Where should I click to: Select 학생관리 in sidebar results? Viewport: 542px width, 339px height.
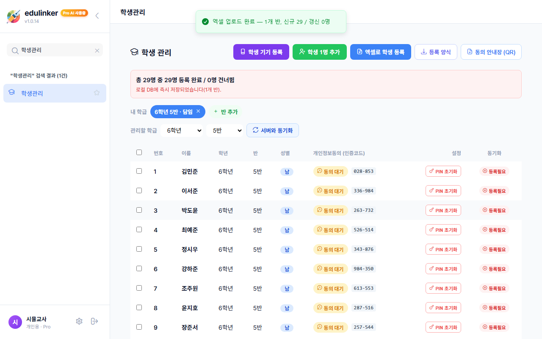click(55, 93)
